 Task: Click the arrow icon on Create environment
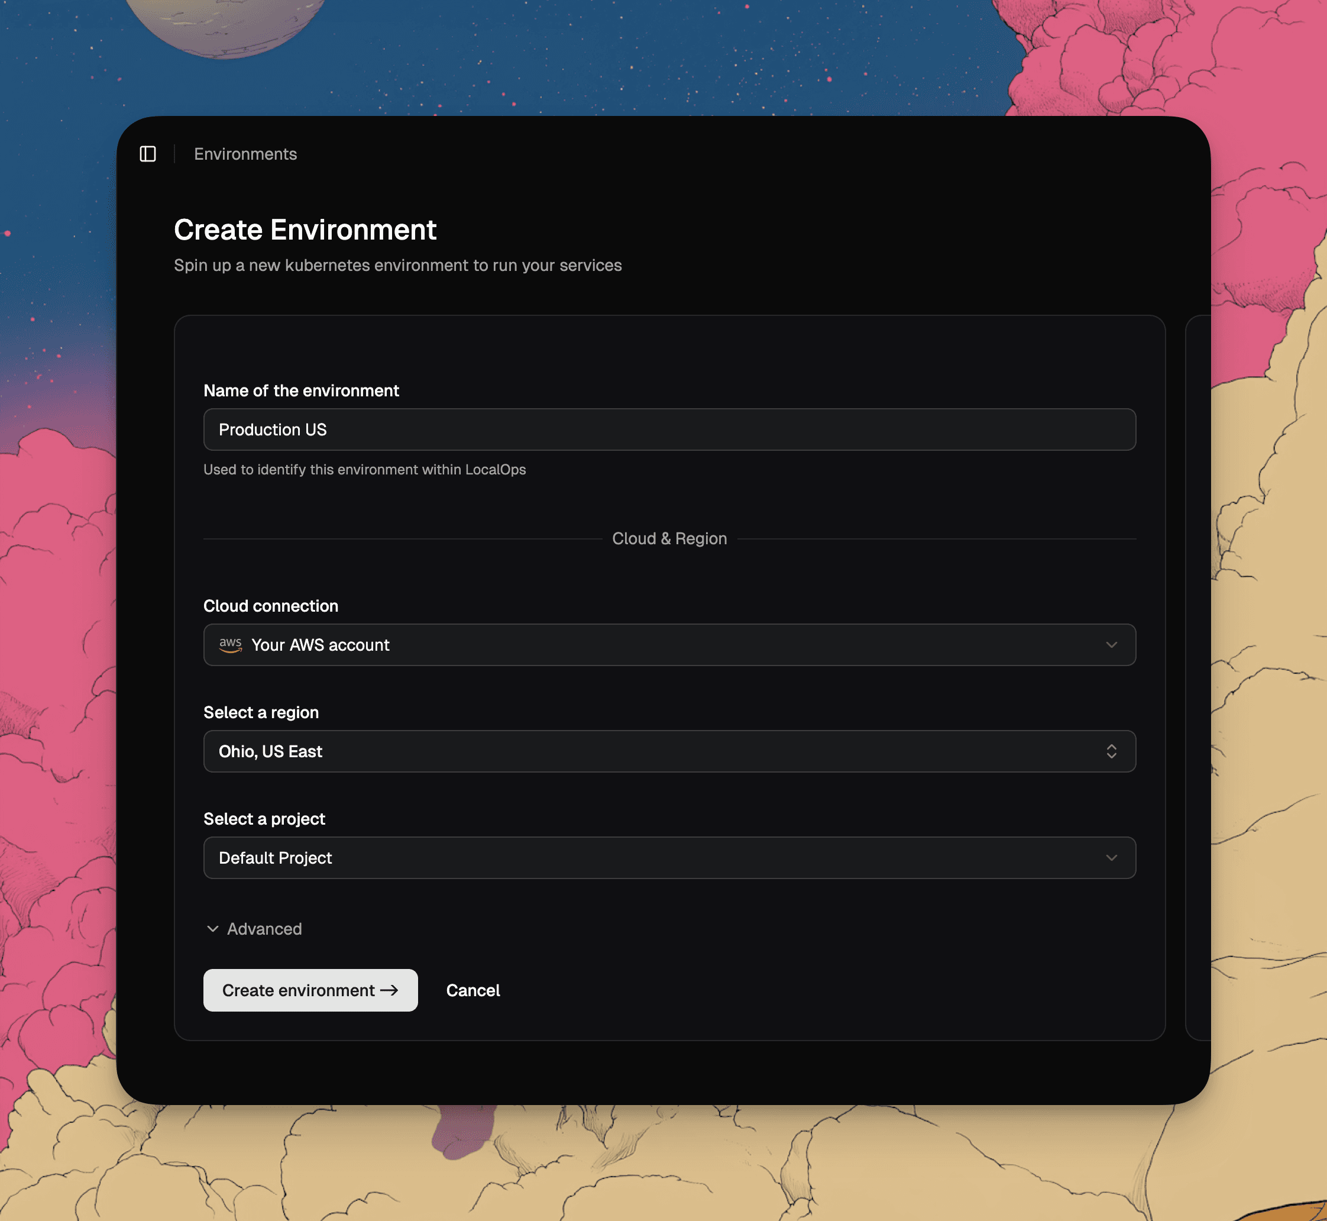tap(390, 990)
